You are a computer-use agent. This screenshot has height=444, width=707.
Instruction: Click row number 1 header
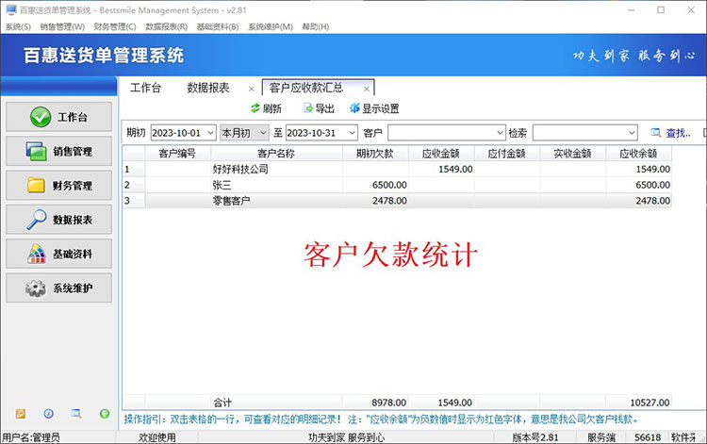point(134,169)
